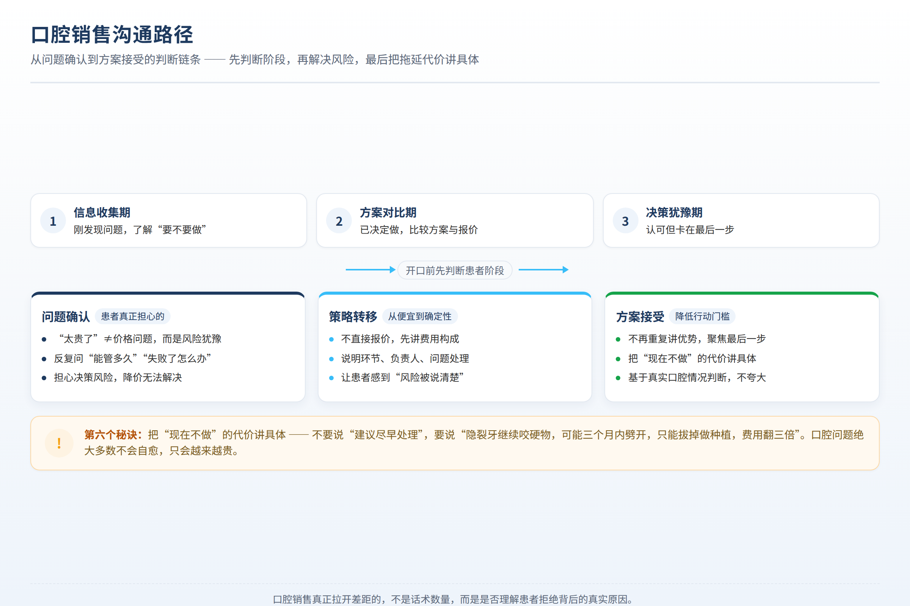The height and width of the screenshot is (606, 910).
Task: Click the text 已决定做，比较方案与报价
Action: [419, 230]
